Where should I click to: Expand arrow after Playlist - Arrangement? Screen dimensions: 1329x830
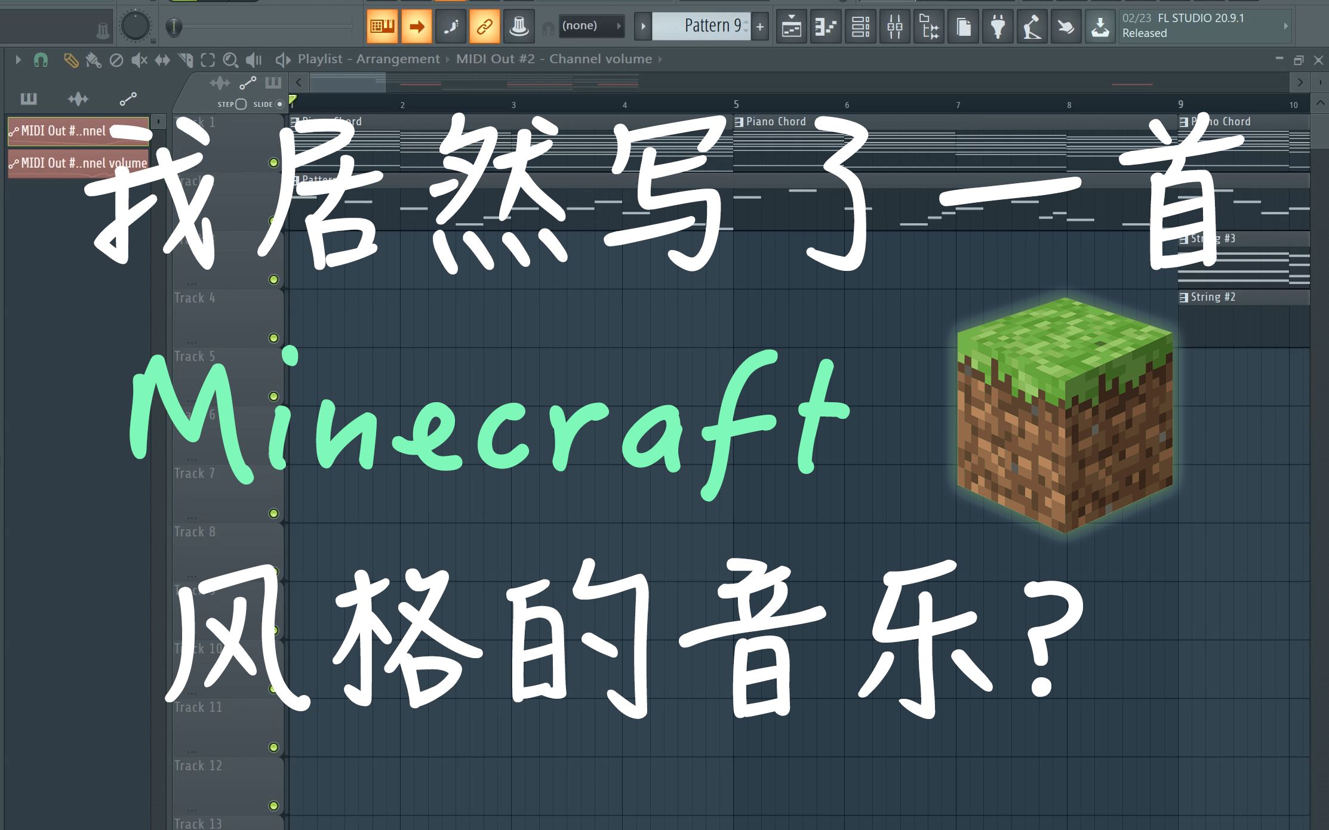(448, 60)
